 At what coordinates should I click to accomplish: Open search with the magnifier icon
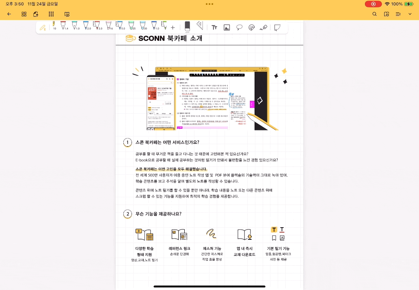374,14
